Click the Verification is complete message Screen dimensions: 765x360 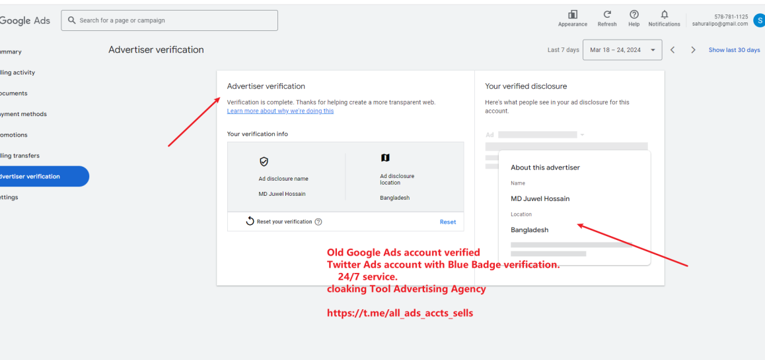pyautogui.click(x=331, y=102)
